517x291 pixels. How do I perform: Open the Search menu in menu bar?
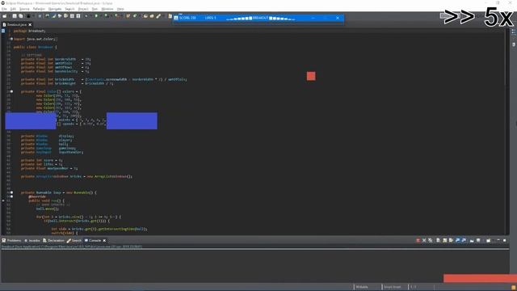[69, 9]
